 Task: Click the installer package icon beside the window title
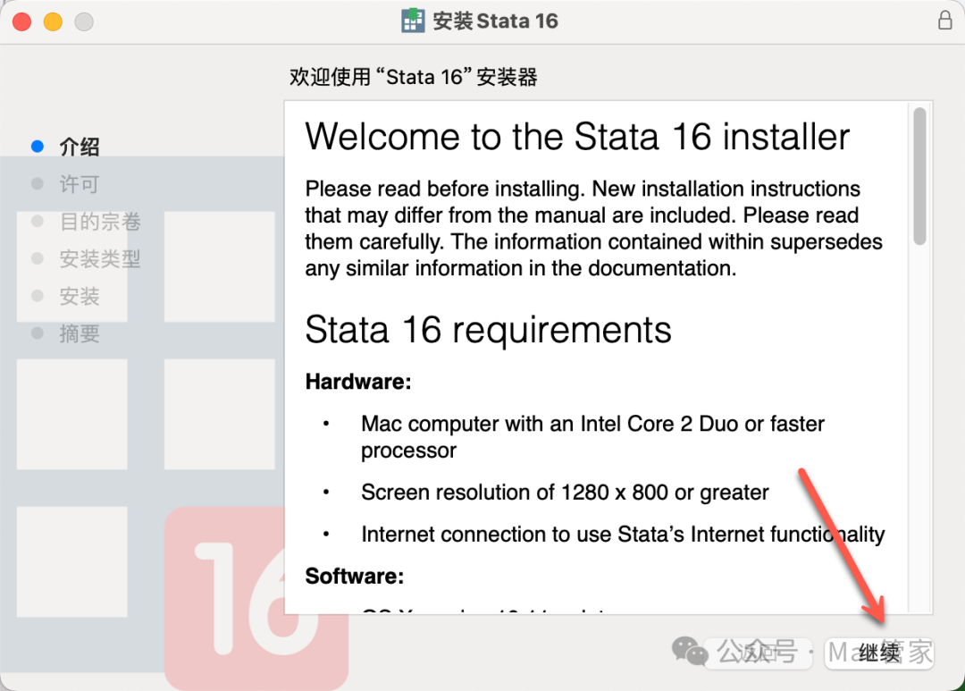tap(413, 21)
